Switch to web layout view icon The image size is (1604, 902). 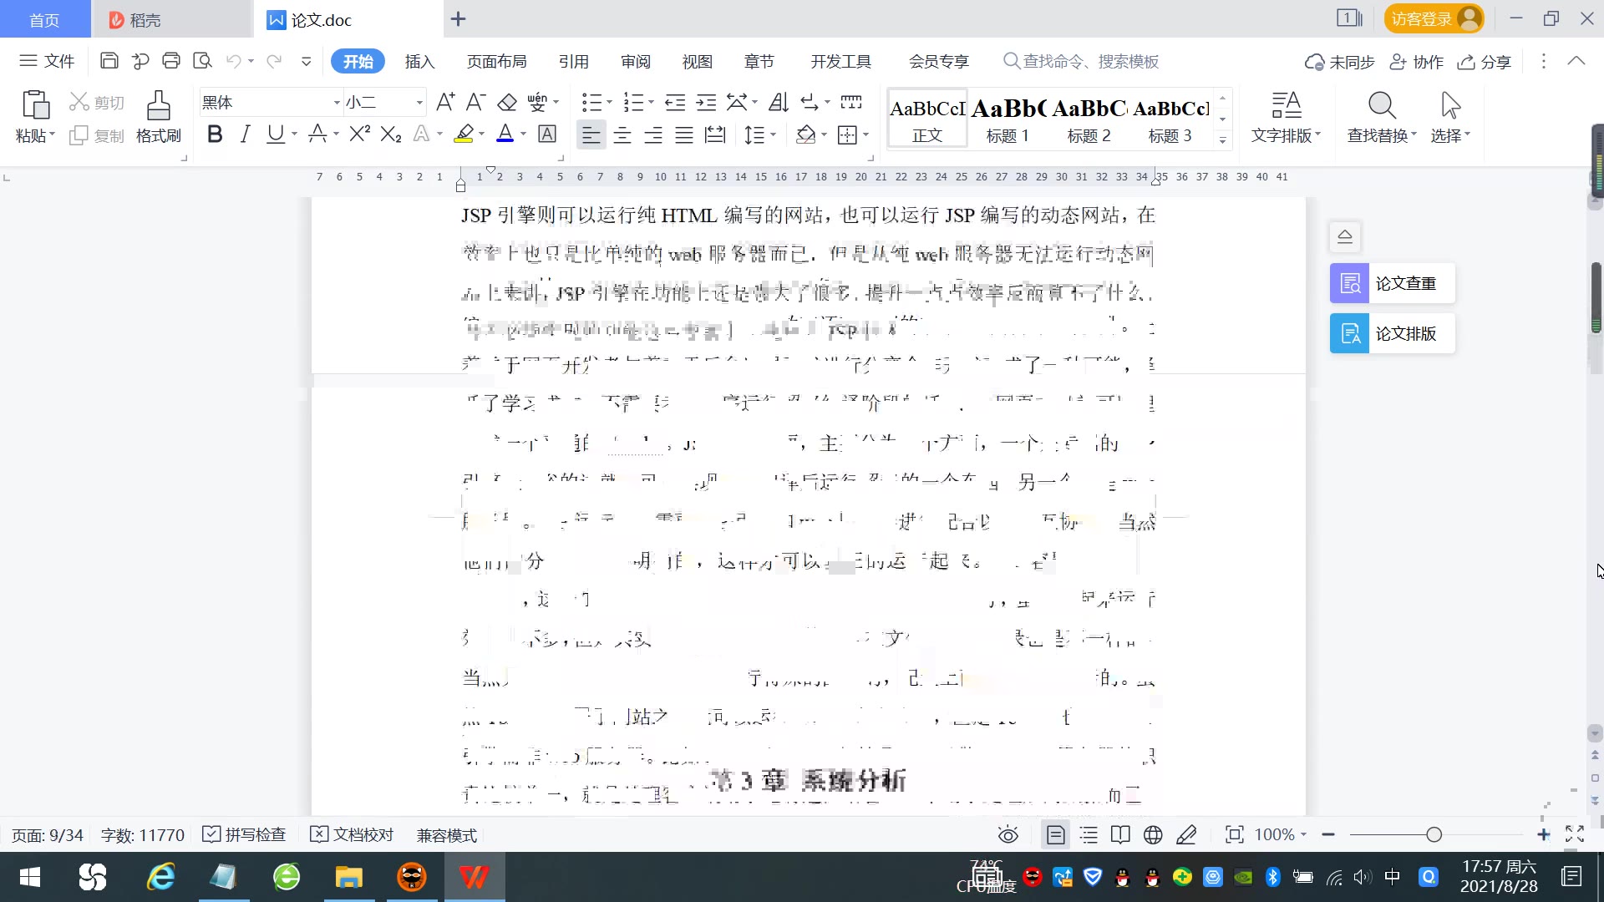(x=1153, y=834)
